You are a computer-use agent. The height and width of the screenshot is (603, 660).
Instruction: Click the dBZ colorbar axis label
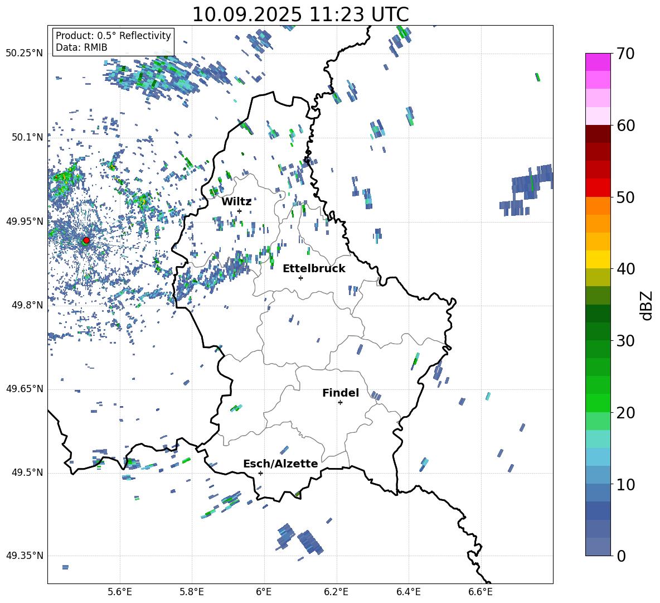tap(647, 305)
